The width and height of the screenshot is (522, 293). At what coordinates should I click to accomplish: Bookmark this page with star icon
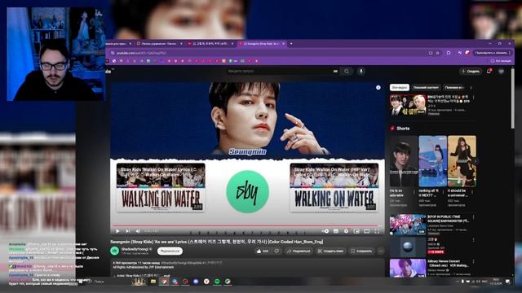click(437, 53)
